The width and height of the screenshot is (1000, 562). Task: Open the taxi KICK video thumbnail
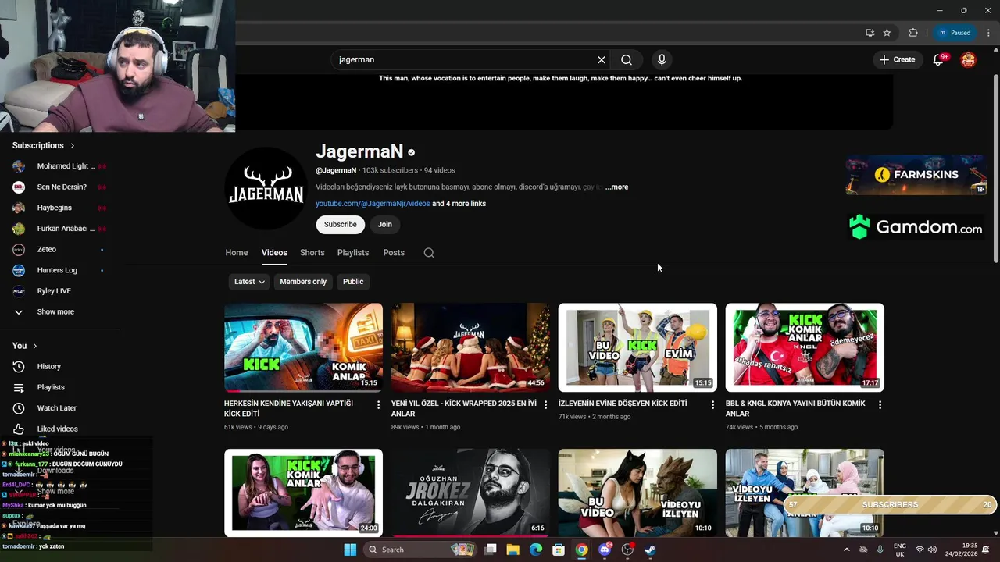click(x=303, y=347)
